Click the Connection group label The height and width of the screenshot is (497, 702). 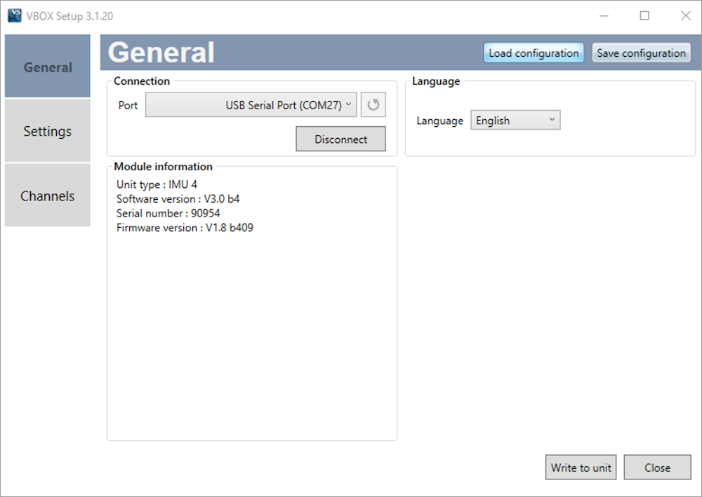point(142,81)
